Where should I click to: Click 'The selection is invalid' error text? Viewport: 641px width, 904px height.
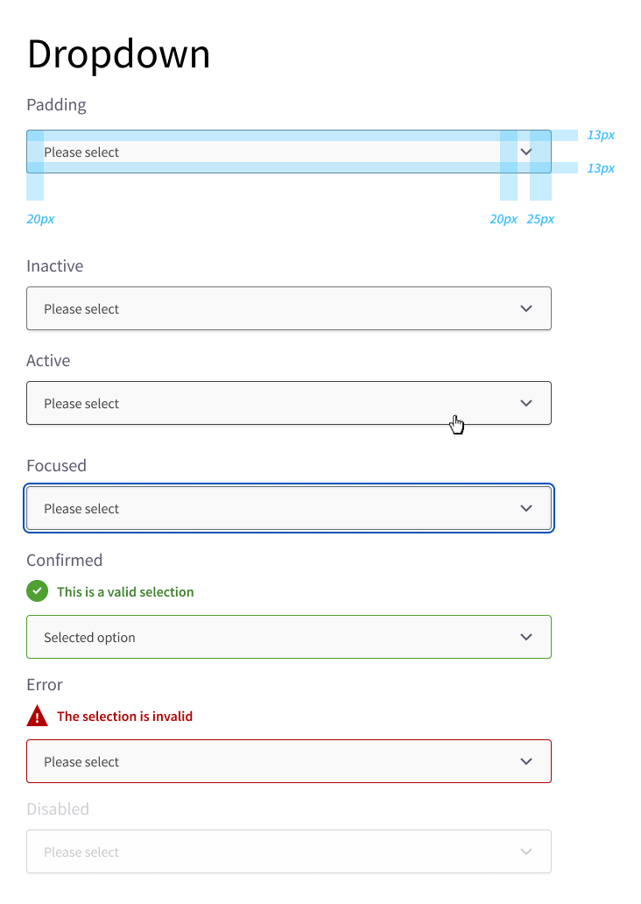tap(124, 716)
